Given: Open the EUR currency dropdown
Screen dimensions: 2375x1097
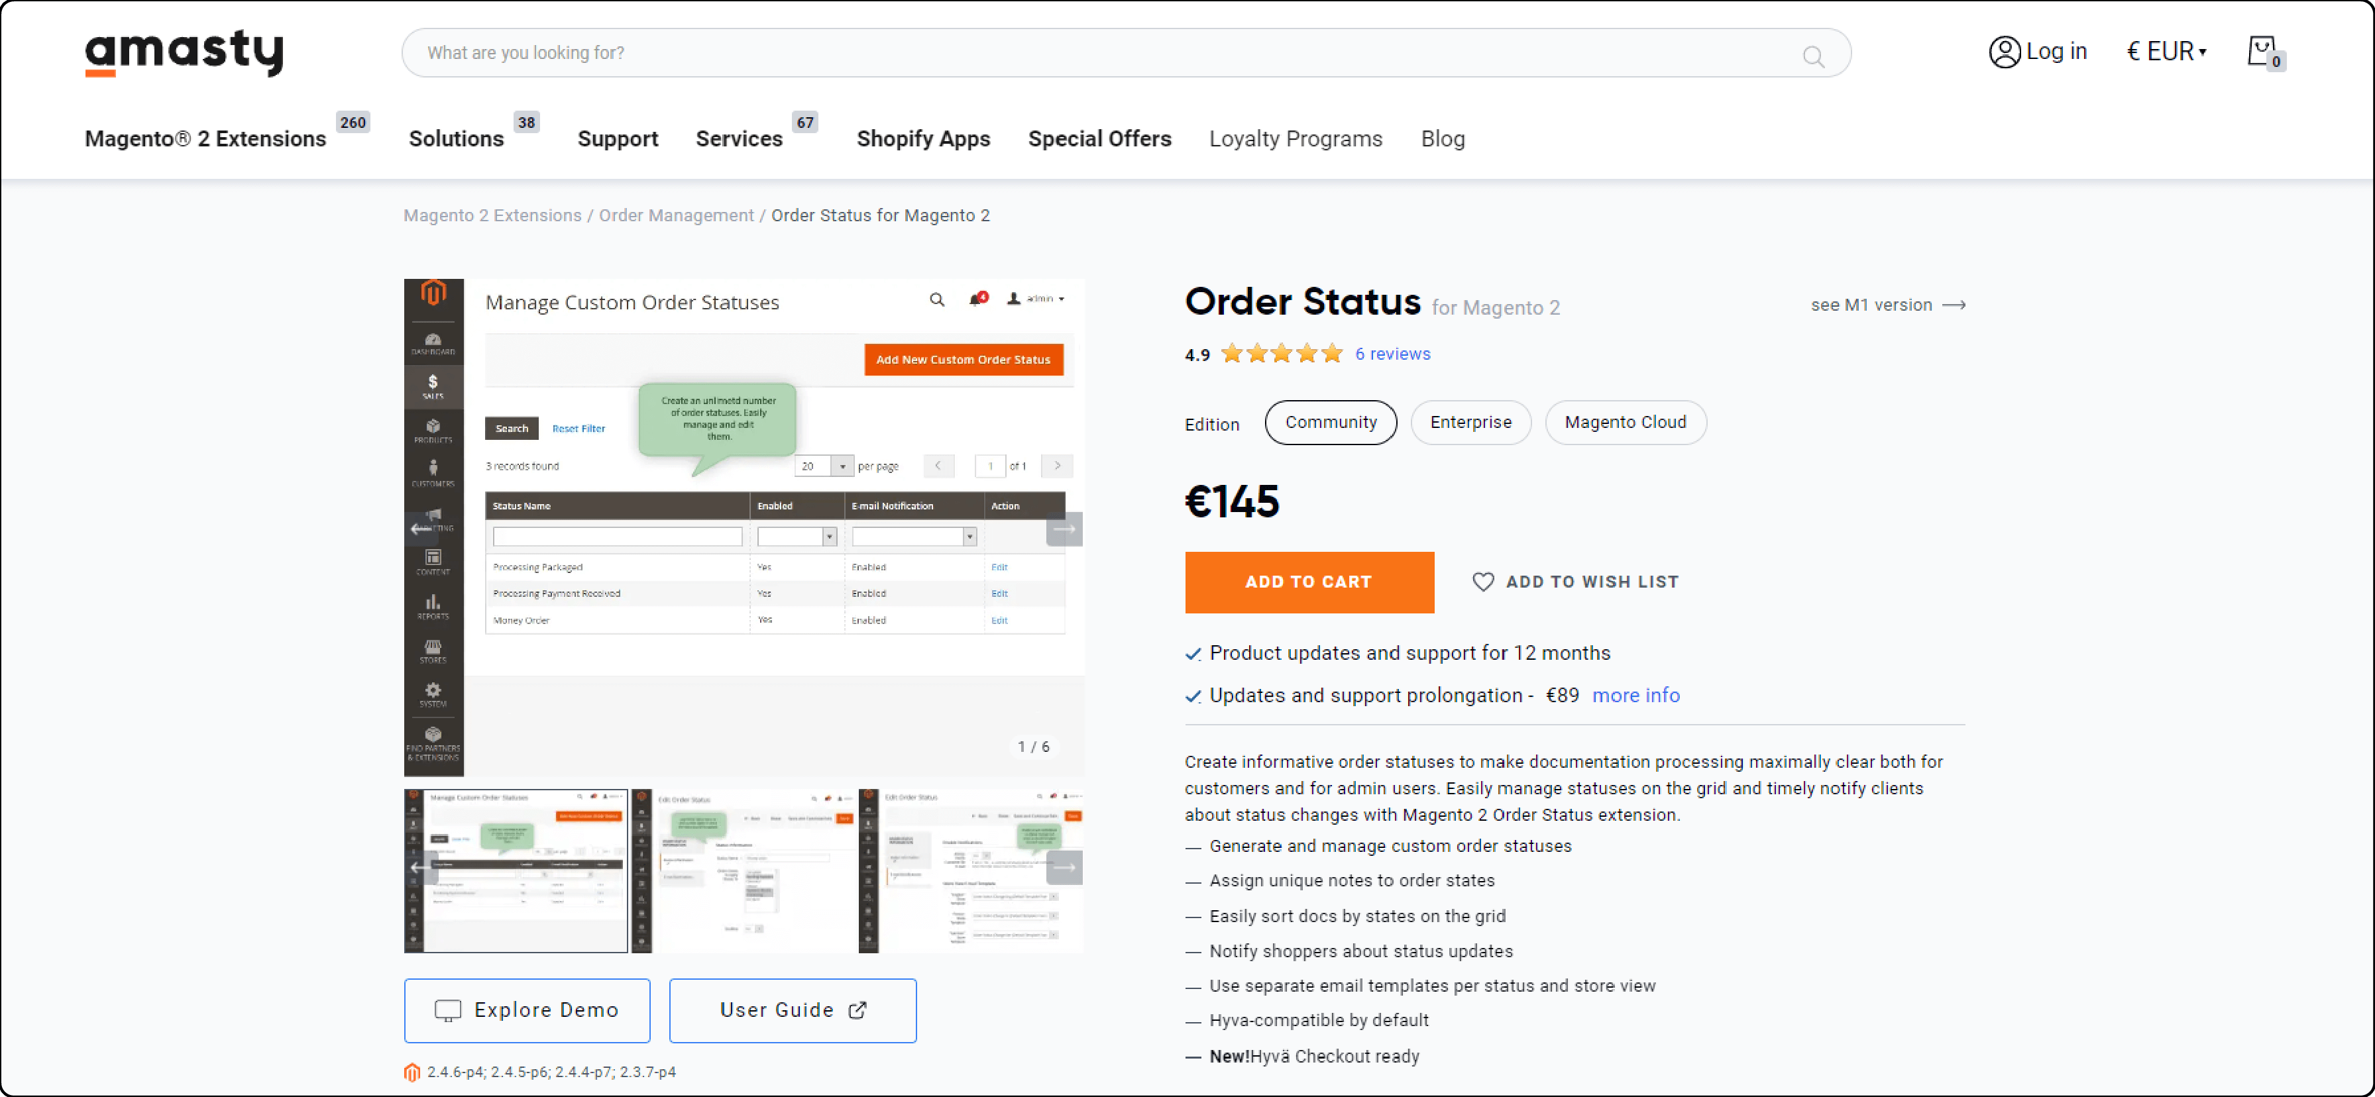Looking at the screenshot, I should click(x=2166, y=52).
